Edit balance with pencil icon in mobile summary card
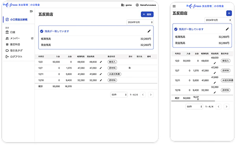Screen dimensions: 236x145 tap(227, 29)
